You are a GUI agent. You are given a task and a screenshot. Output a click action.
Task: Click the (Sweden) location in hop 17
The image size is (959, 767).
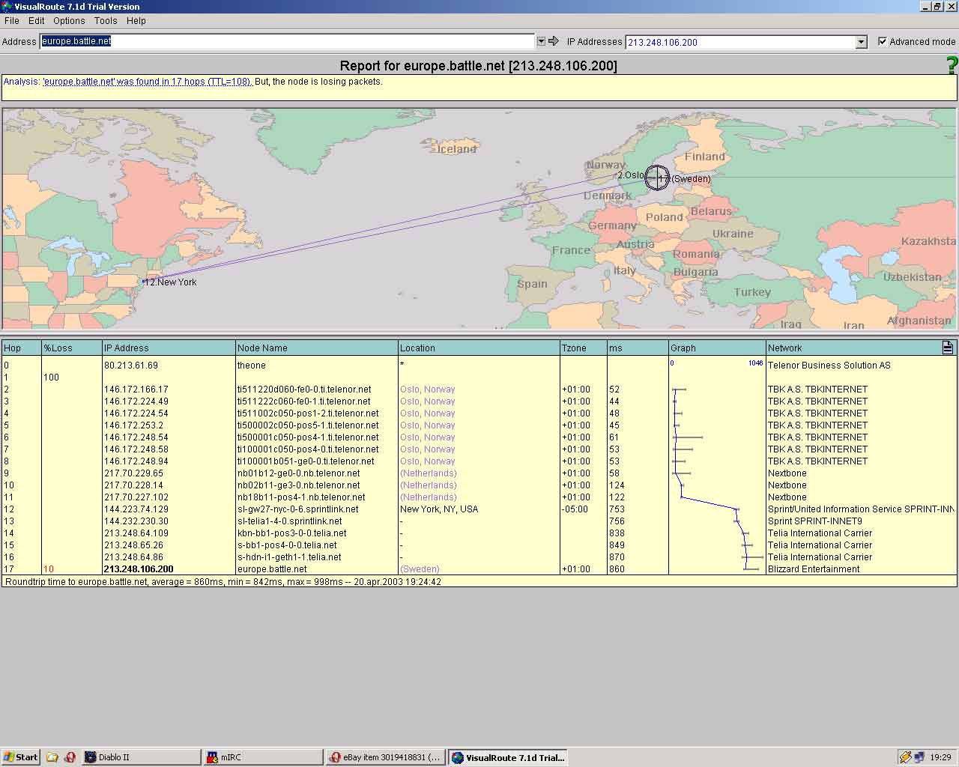420,569
